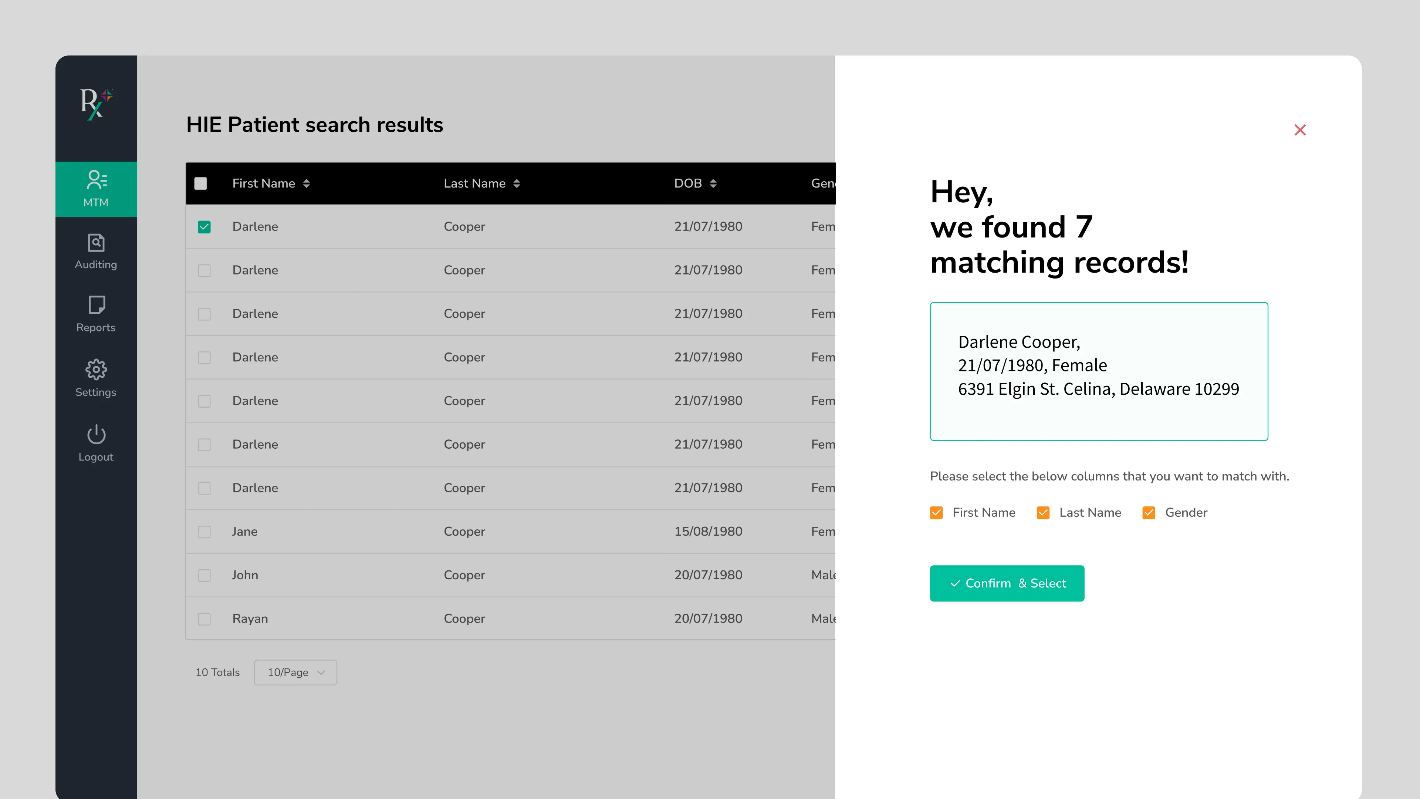Click the Rx logo in the sidebar
Image resolution: width=1420 pixels, height=799 pixels.
point(95,103)
